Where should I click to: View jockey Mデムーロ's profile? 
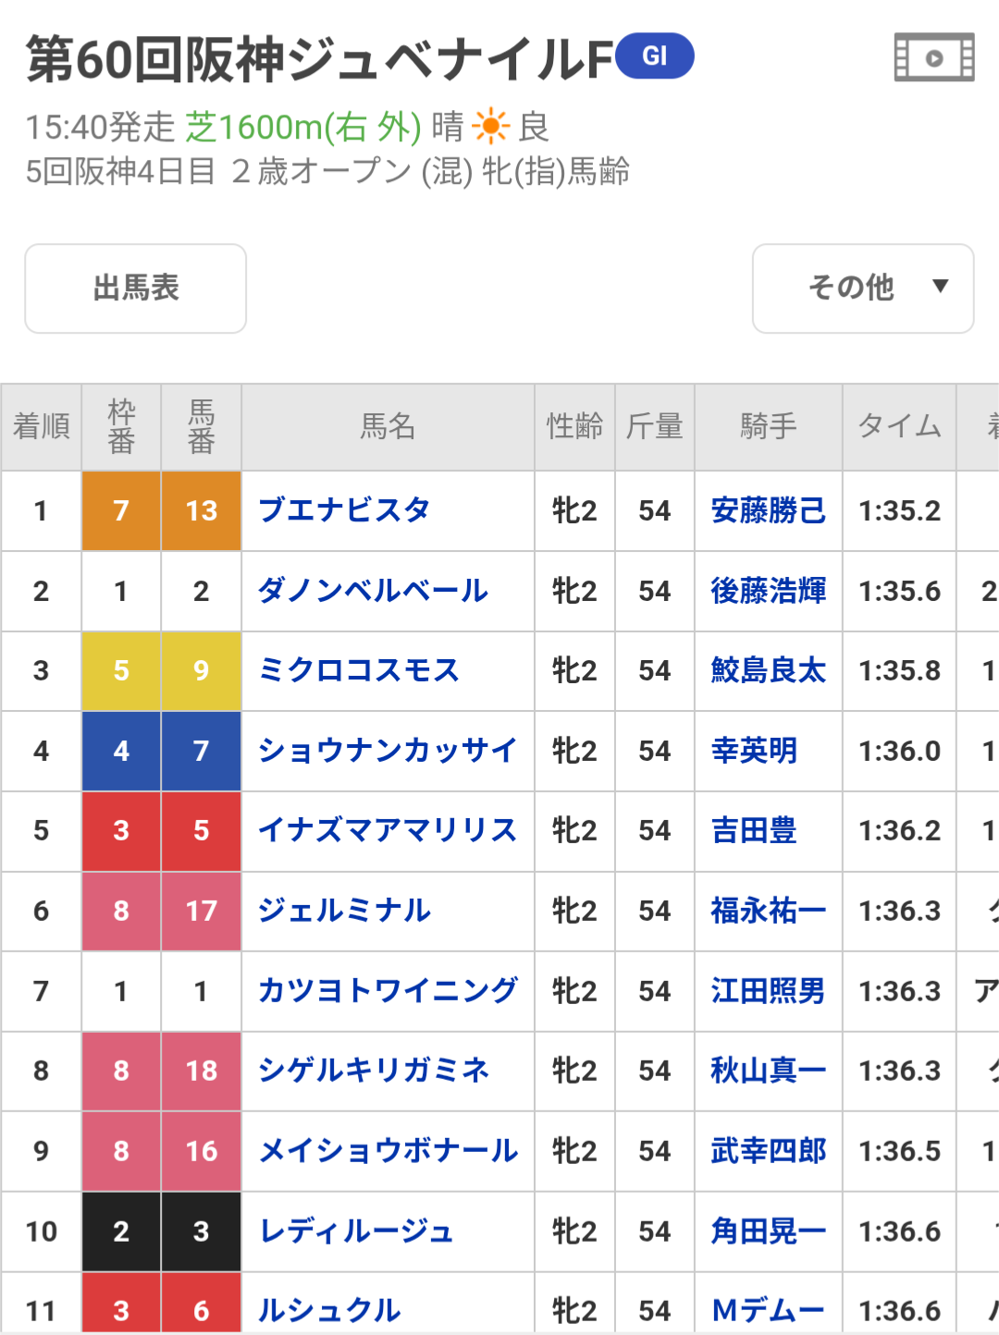tap(768, 1310)
